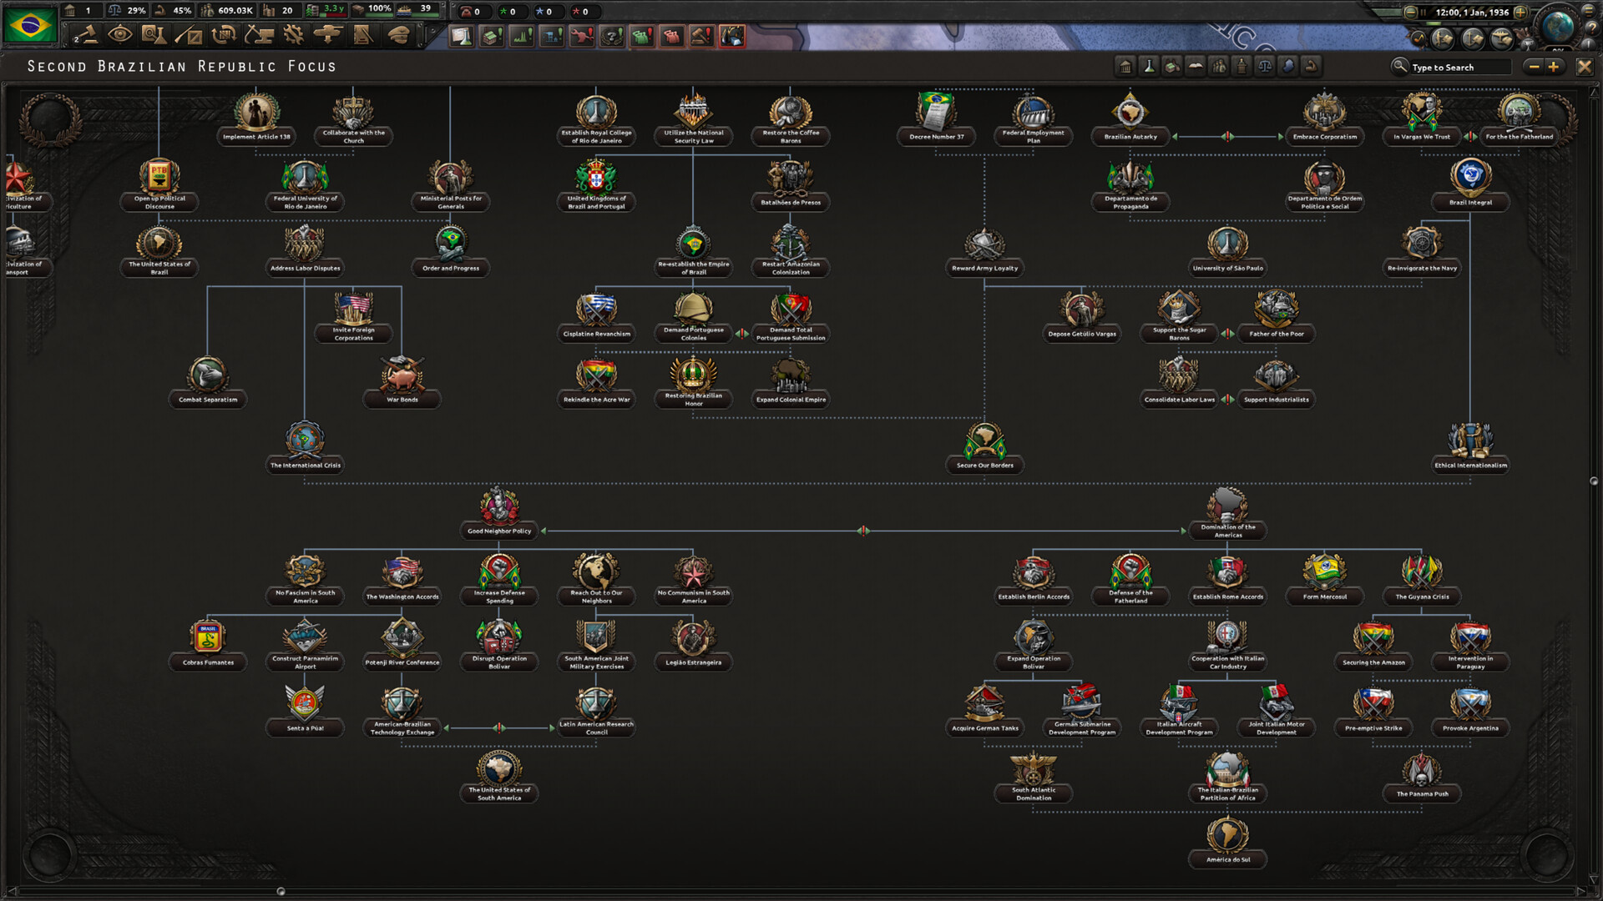
Task: Open the intelligence agency eye icon
Action: pyautogui.click(x=120, y=35)
